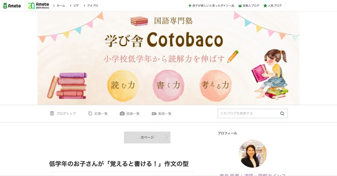Focus the このブログを検索する search field
The image size is (337, 176).
249,113
